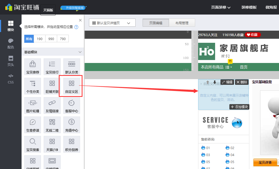Select the 友情链接 module icon
The width and height of the screenshot is (279, 169).
coord(52,105)
